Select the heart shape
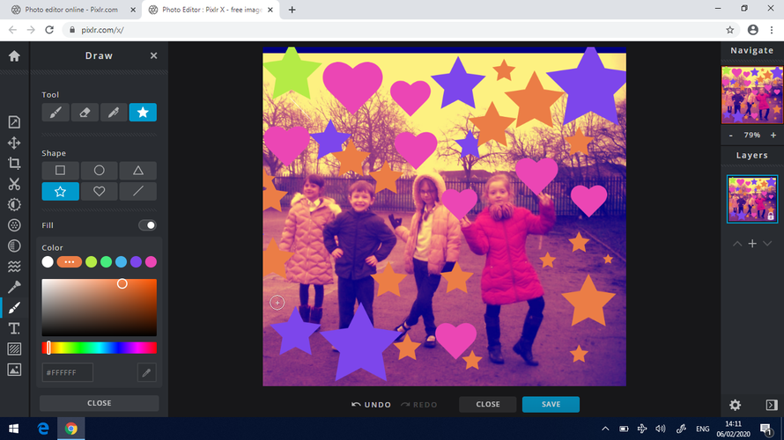The width and height of the screenshot is (784, 440). click(x=100, y=191)
